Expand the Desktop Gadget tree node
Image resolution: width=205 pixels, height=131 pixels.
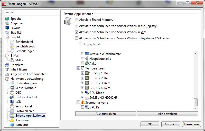point(7,97)
